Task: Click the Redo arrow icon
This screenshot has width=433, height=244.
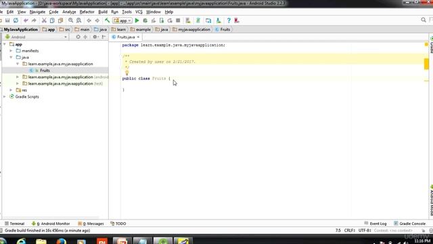Action: (x=34, y=20)
